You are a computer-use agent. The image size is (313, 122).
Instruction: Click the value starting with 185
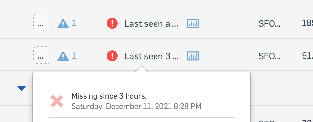click(307, 23)
